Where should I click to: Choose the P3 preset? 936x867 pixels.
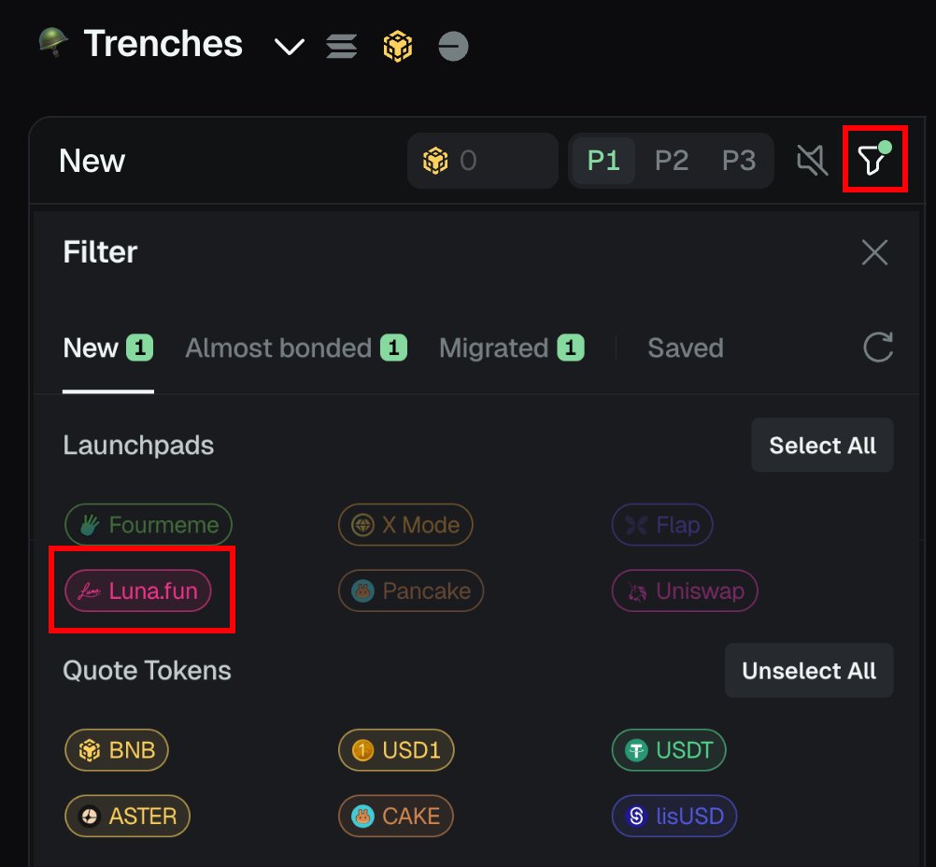tap(738, 161)
